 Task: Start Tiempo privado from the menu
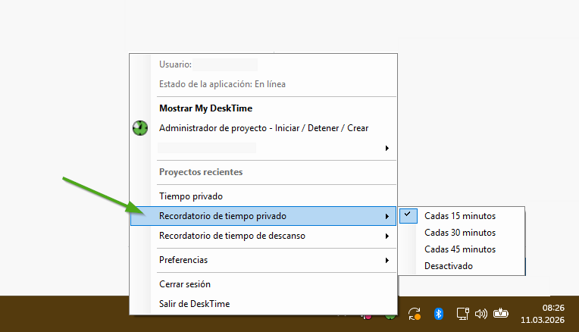[190, 196]
